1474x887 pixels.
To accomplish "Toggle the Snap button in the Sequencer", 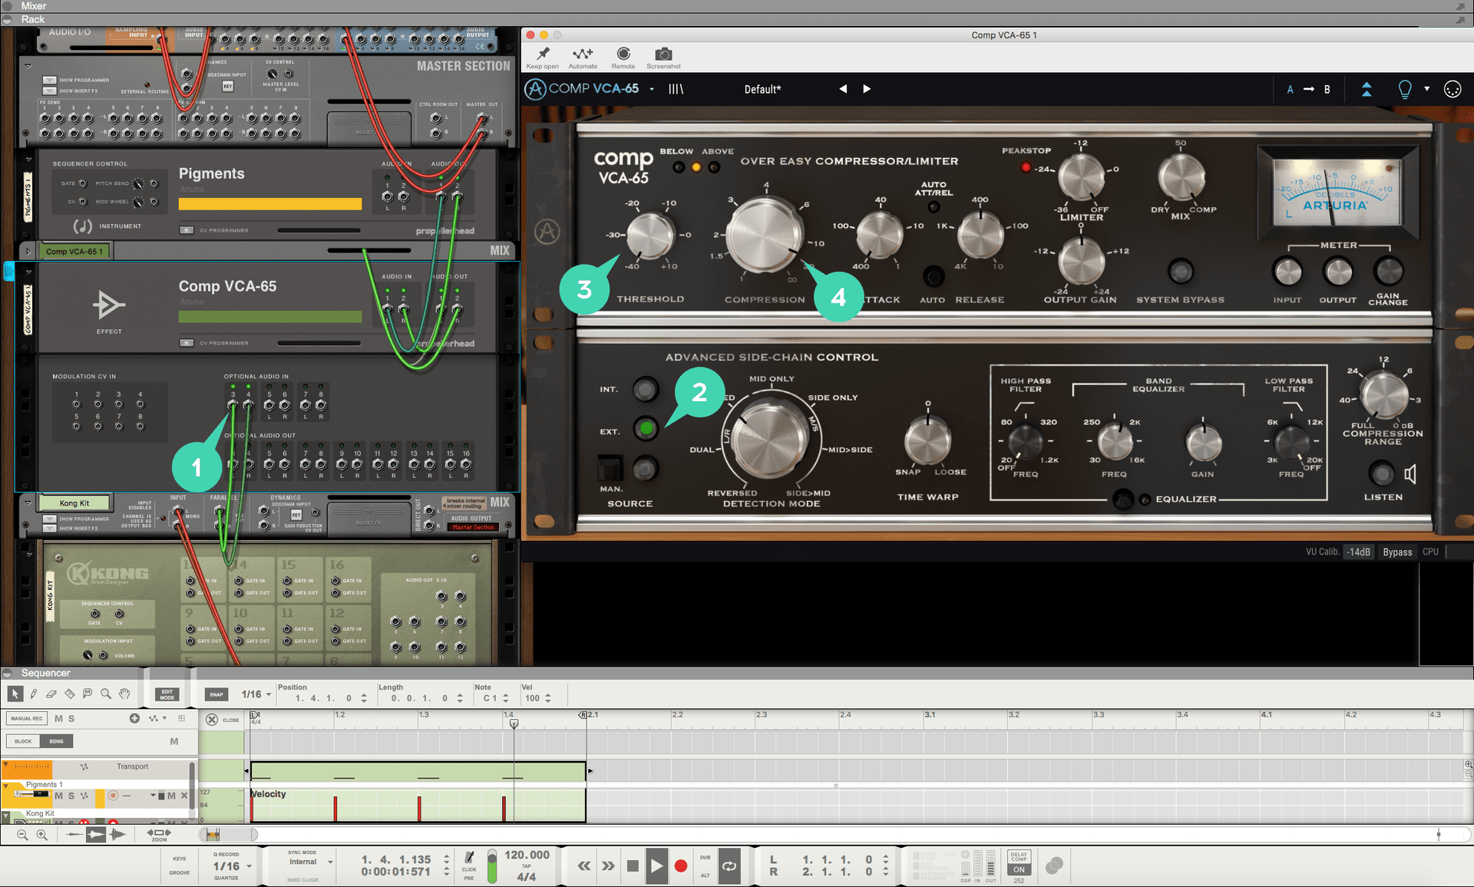I will coord(216,694).
